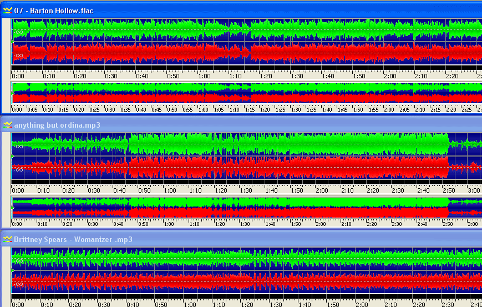Click start marker triangle in Womanizer waveform
482x307 pixels.
(13, 271)
